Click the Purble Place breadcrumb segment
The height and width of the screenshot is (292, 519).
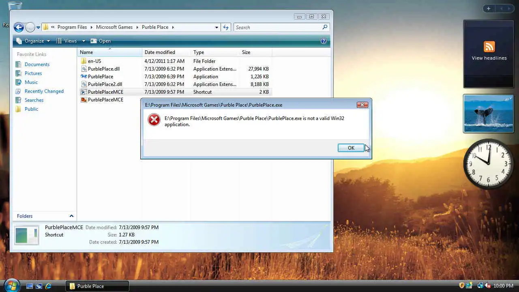click(x=155, y=27)
